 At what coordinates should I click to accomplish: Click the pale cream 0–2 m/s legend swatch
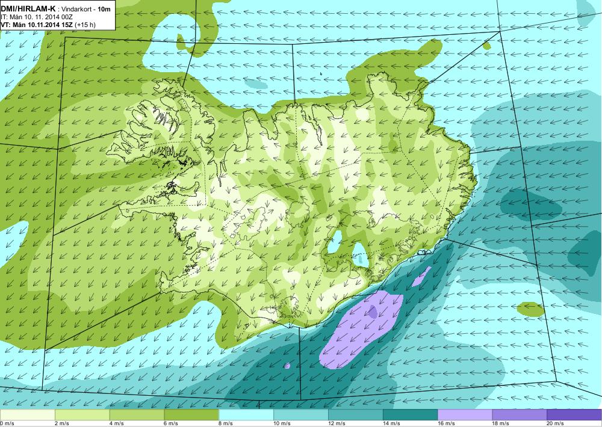(x=28, y=415)
